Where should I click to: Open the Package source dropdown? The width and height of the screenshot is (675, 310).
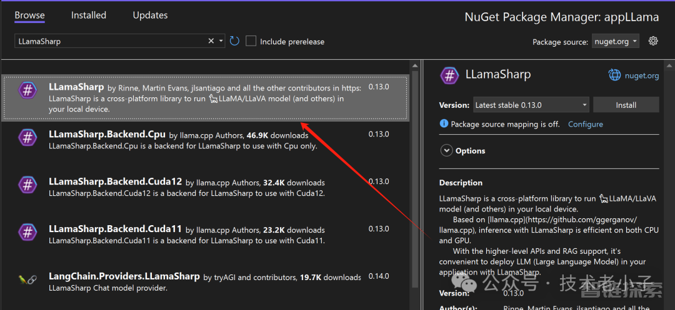tap(615, 42)
